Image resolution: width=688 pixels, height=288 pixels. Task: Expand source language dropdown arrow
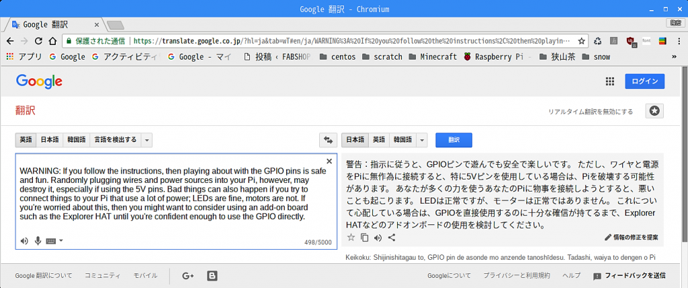point(147,140)
